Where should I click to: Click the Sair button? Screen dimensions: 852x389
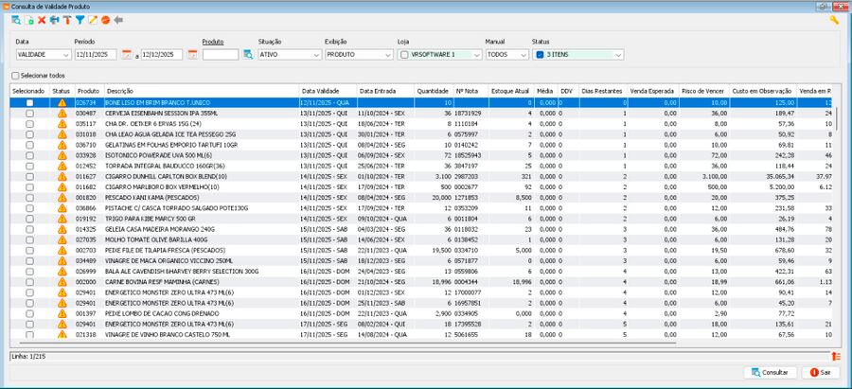click(820, 372)
